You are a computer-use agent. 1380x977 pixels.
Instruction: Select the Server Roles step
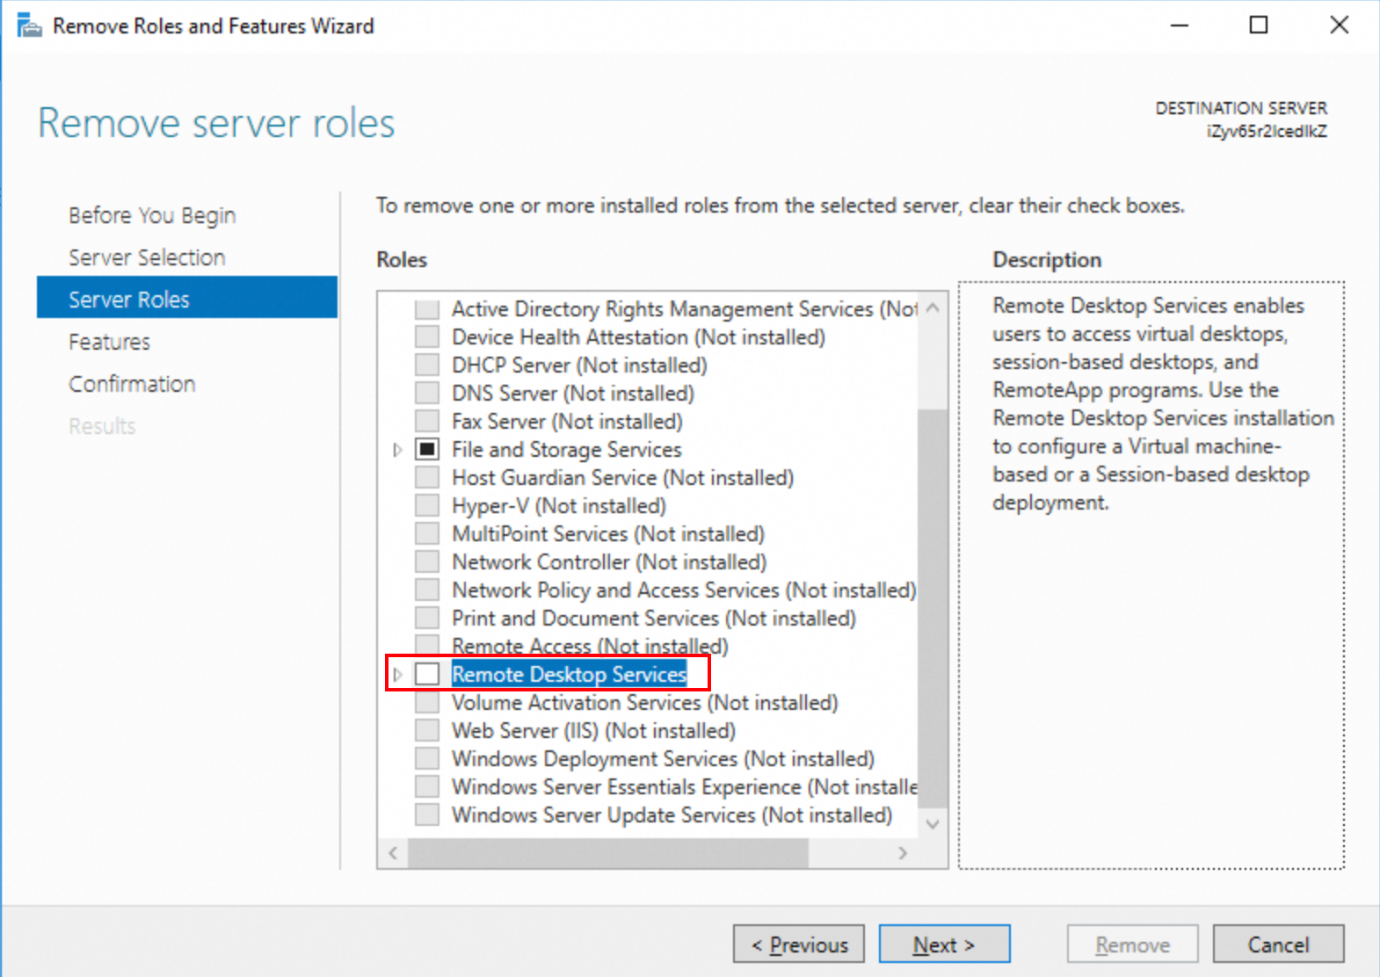coord(187,299)
